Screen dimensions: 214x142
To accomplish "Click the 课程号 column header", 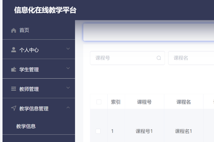I will point(144,102).
